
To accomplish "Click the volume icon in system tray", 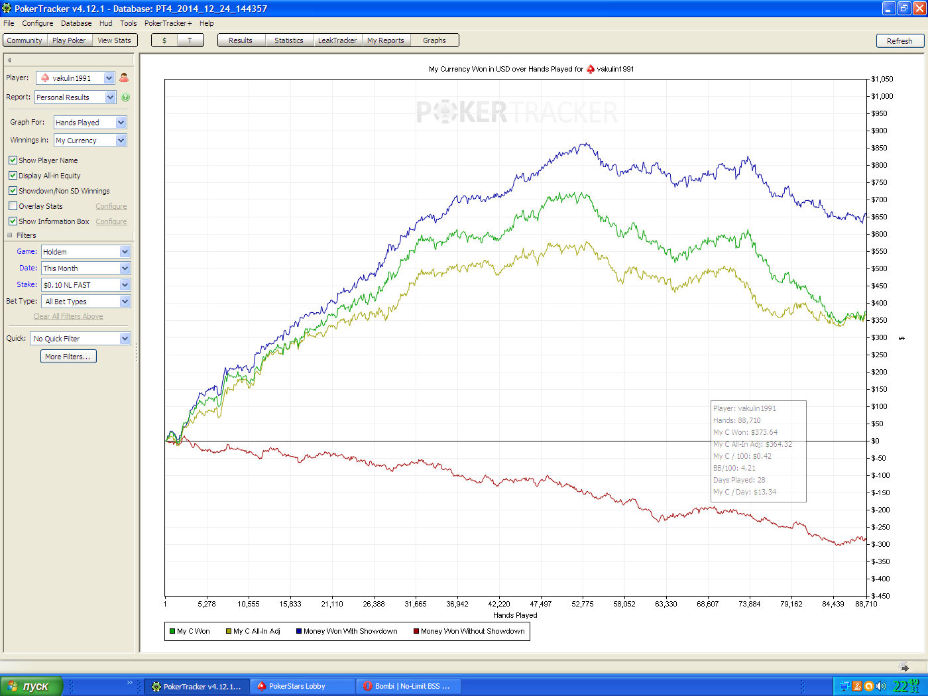I will (x=881, y=686).
